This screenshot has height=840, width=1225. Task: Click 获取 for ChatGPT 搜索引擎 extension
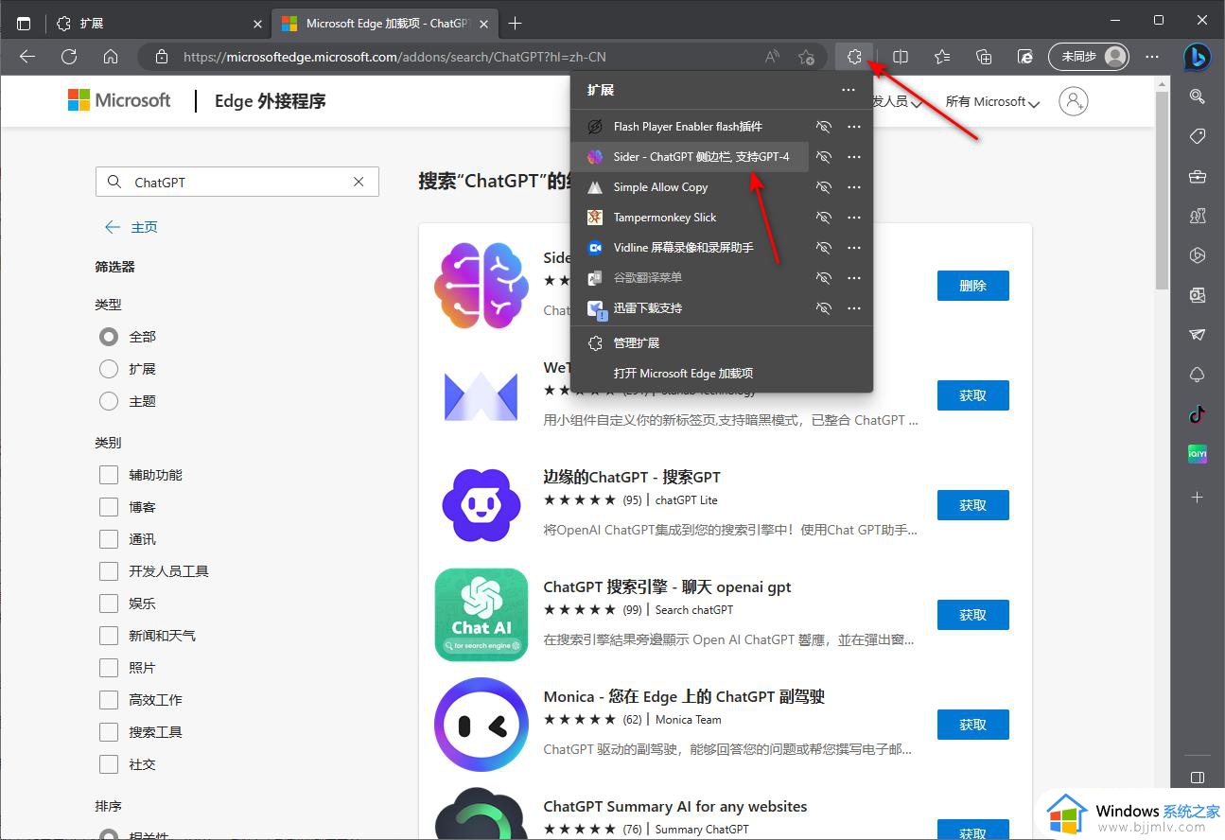pyautogui.click(x=972, y=615)
